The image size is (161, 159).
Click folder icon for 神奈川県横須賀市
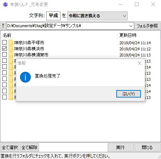click(11, 55)
